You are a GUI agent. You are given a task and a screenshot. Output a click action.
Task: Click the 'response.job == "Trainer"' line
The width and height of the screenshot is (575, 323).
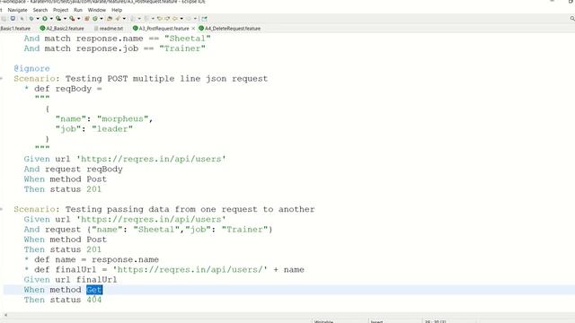click(115, 48)
